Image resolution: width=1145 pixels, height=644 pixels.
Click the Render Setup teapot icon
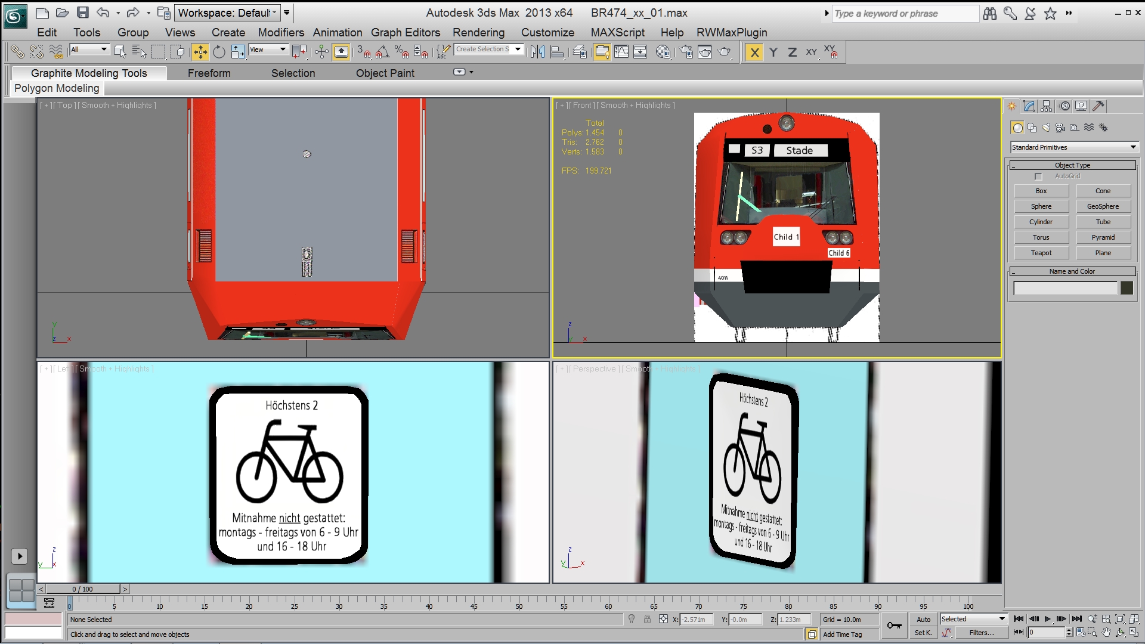point(686,52)
